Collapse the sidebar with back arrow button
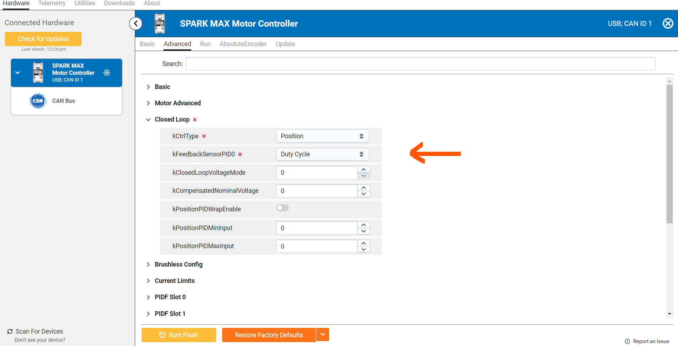Screen dimensions: 678x346 (136, 24)
